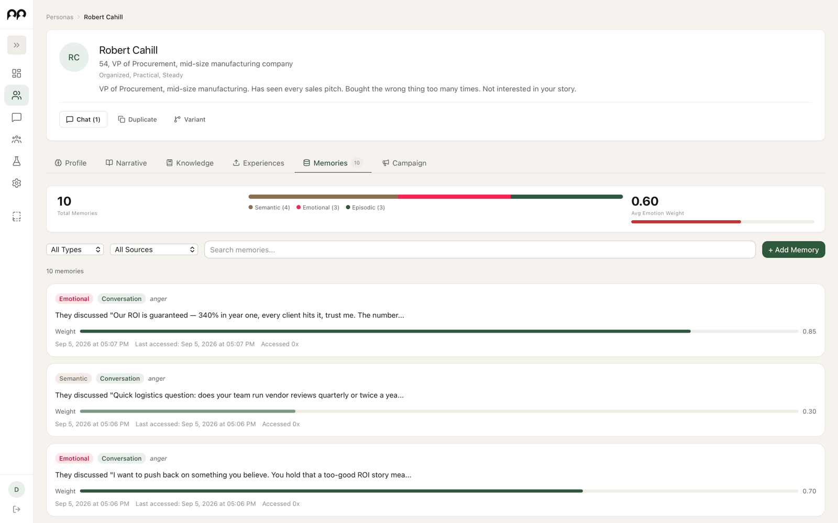Click the Episodic (3) legend item

[366, 208]
